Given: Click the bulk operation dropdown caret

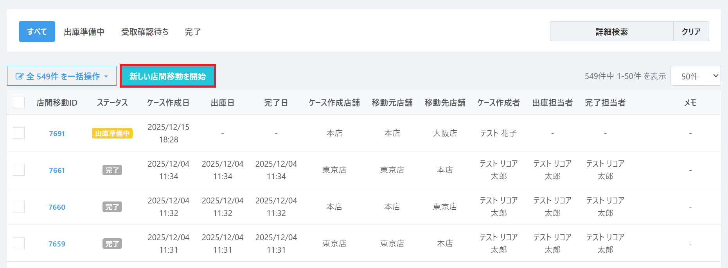Looking at the screenshot, I should tap(106, 77).
